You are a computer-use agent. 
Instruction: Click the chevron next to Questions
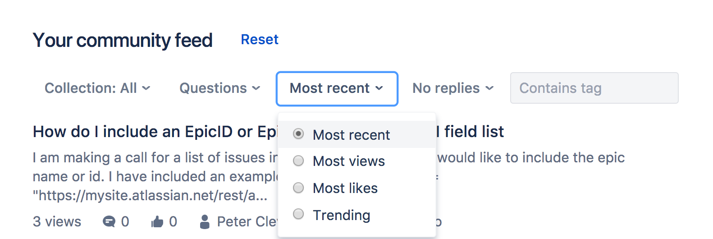click(256, 88)
